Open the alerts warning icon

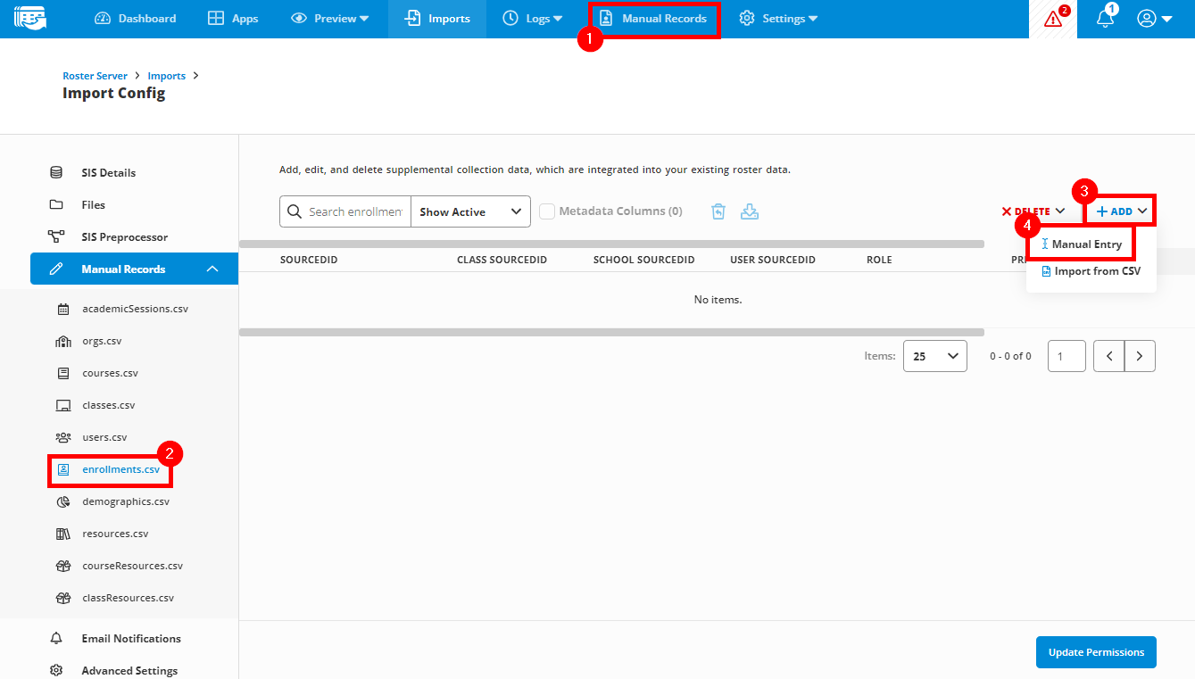pos(1053,18)
